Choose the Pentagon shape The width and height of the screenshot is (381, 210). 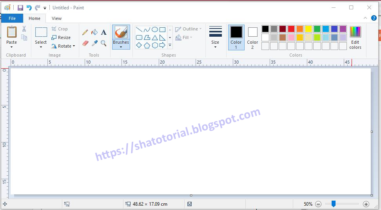[147, 45]
